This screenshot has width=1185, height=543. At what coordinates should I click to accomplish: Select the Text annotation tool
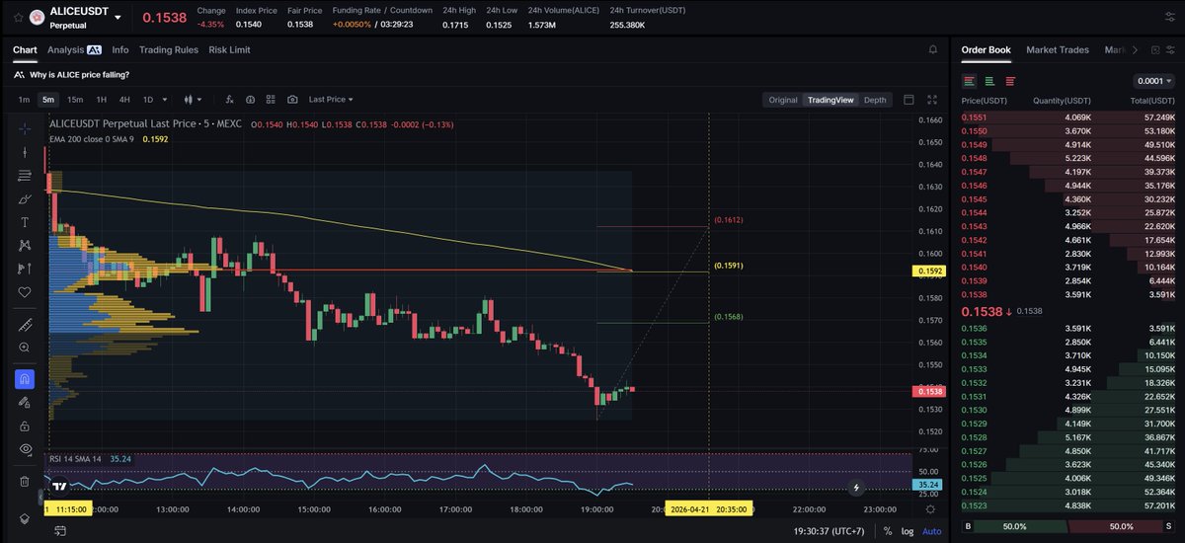click(x=25, y=222)
